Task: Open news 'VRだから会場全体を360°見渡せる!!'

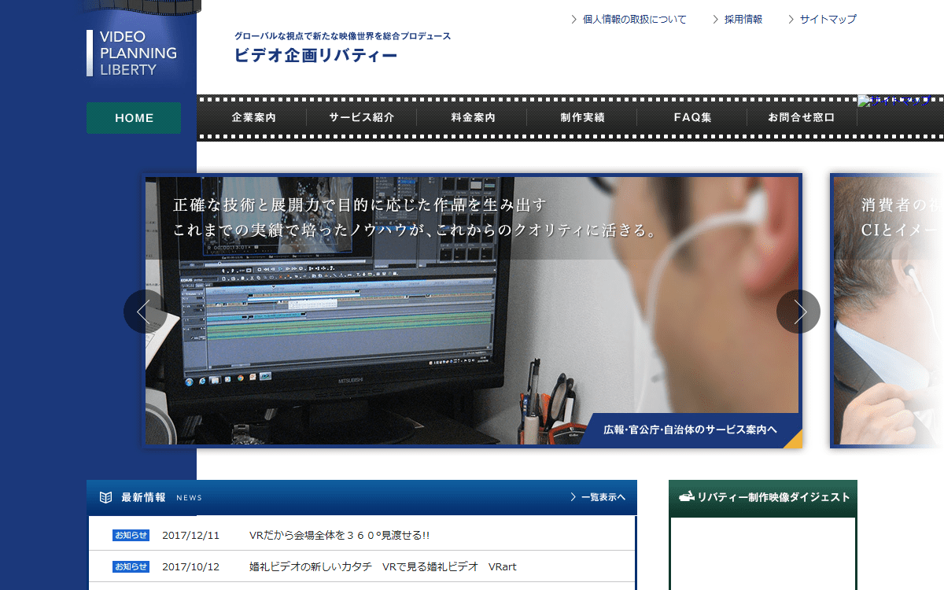Action: point(339,535)
